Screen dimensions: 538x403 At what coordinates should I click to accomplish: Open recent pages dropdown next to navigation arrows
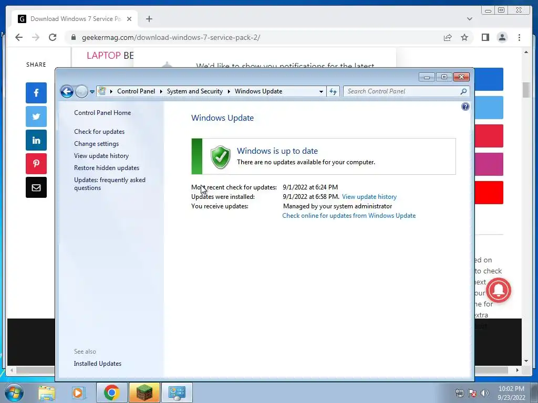click(x=92, y=92)
